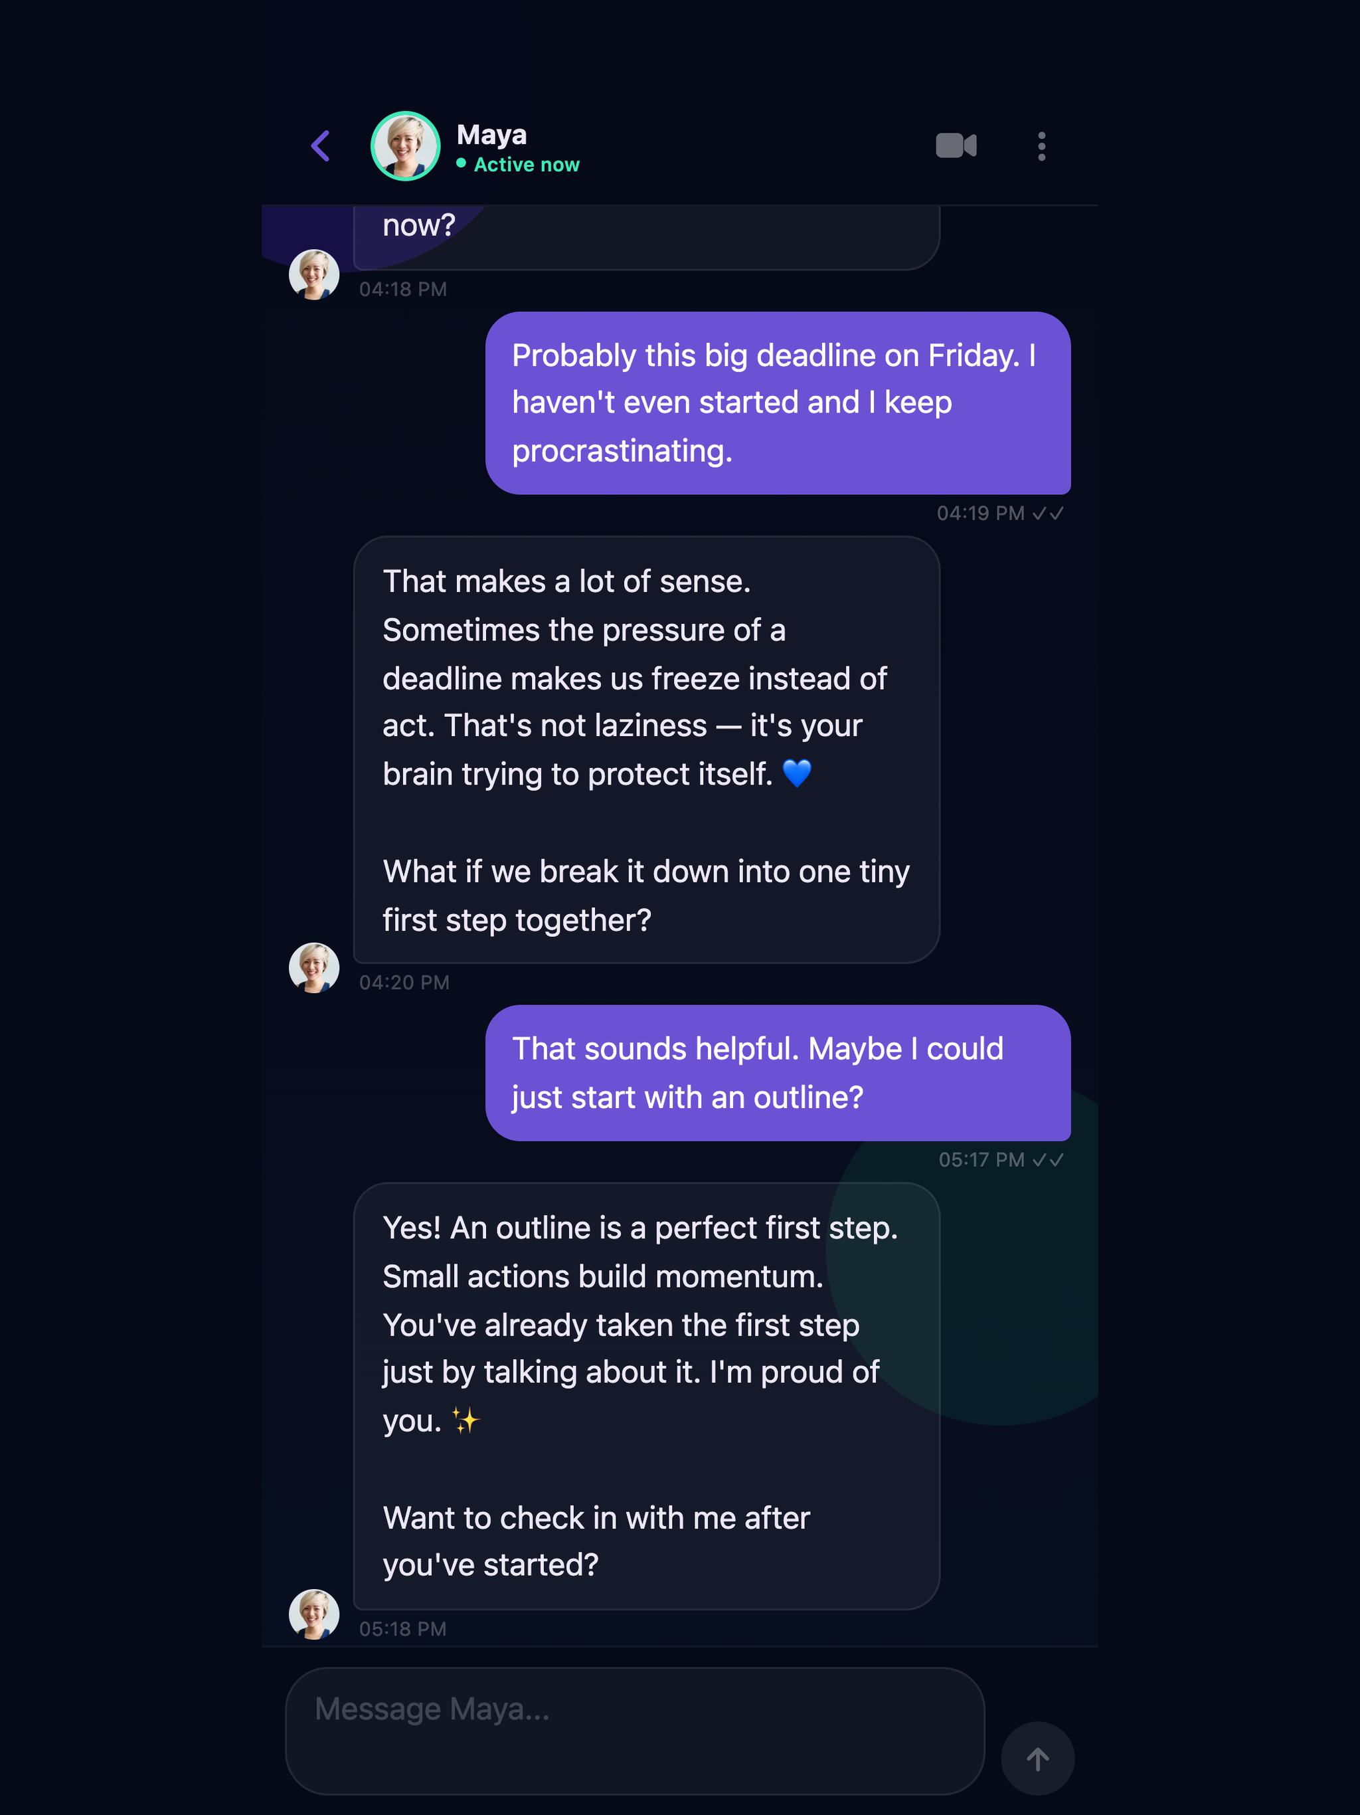Tap Maya's name in the header

pos(491,135)
